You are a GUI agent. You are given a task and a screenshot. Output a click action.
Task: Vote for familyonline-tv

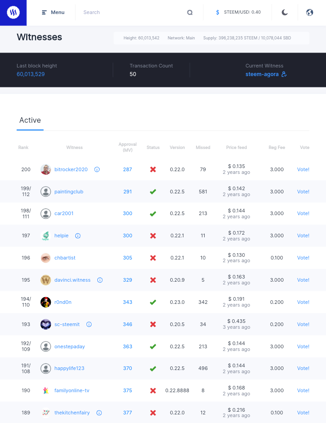303,390
